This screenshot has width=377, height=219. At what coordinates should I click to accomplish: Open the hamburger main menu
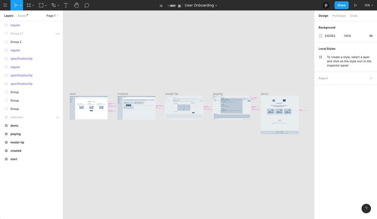point(5,5)
